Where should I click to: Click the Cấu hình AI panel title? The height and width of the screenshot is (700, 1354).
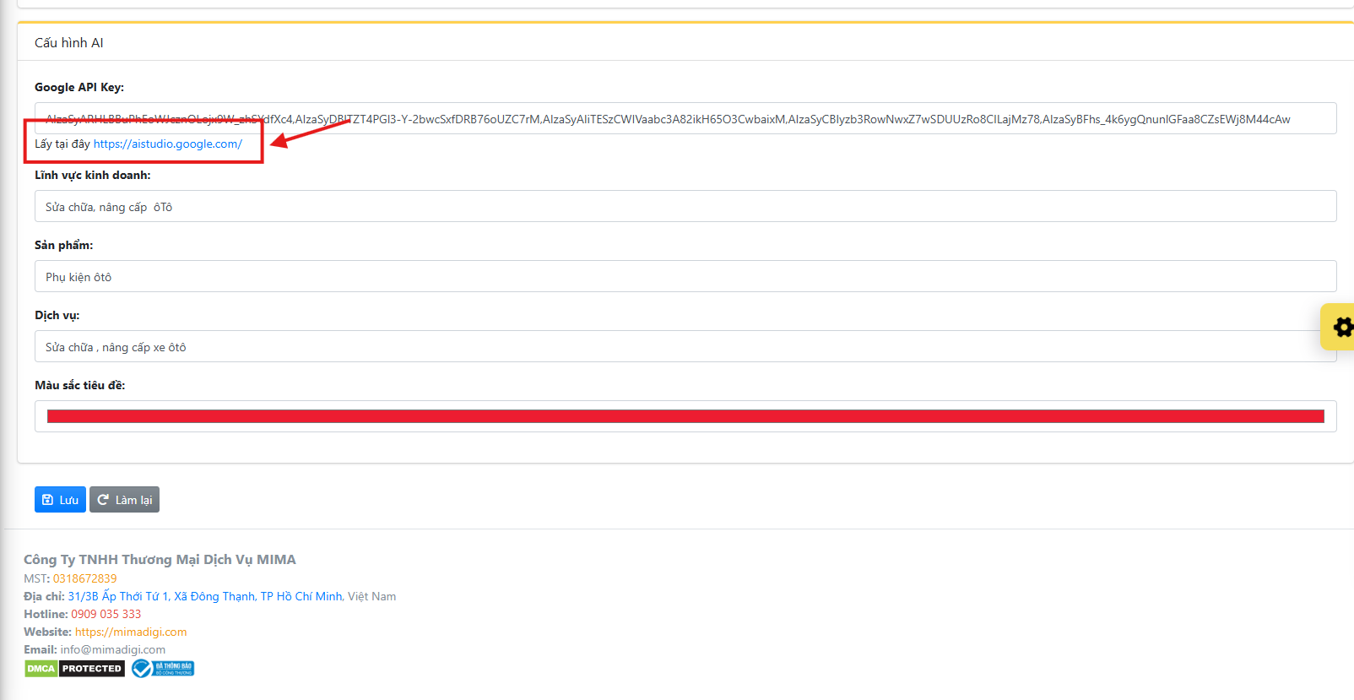[x=69, y=42]
